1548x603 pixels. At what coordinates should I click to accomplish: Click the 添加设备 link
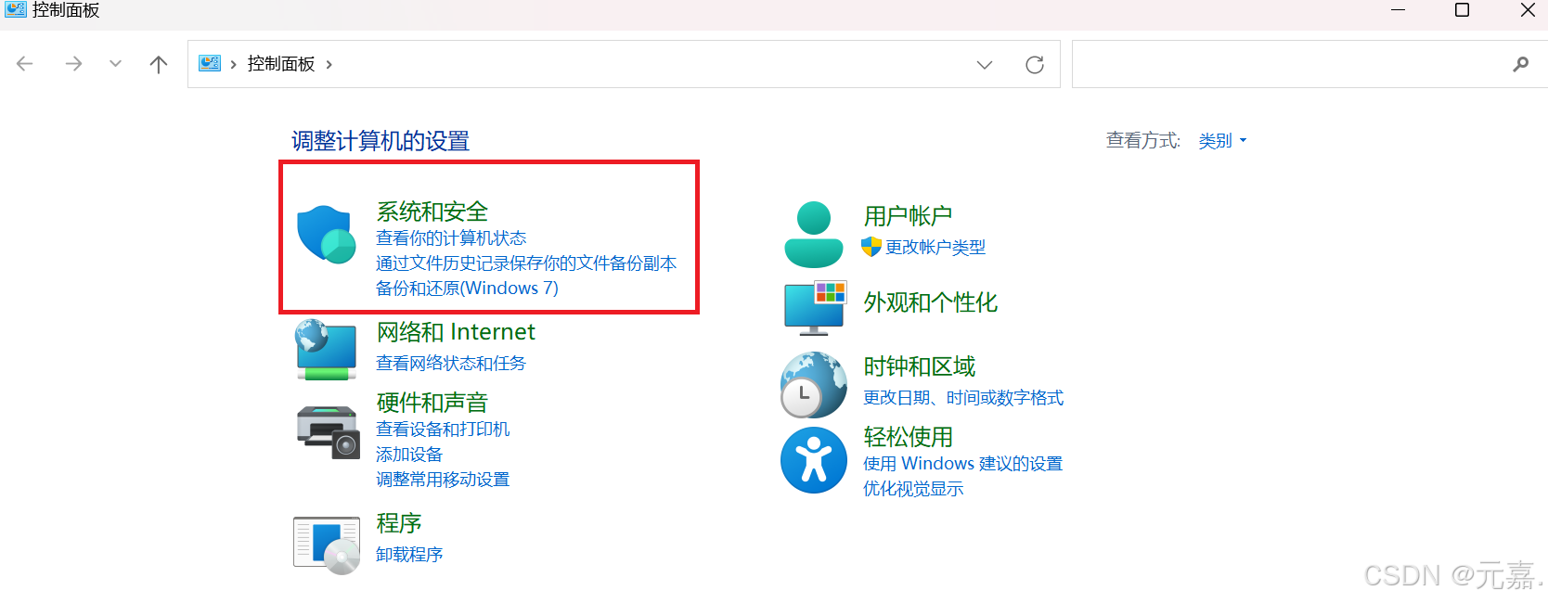coord(409,455)
